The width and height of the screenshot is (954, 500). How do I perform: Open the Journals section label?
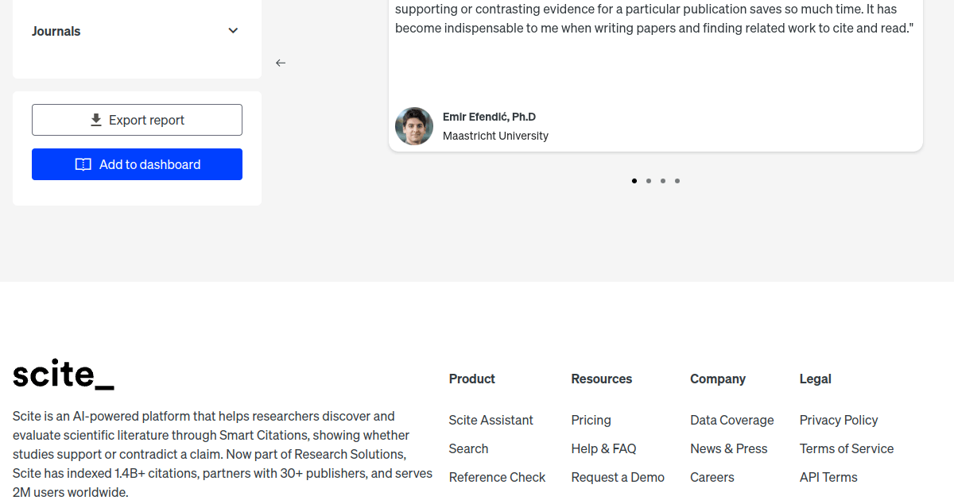[56, 32]
